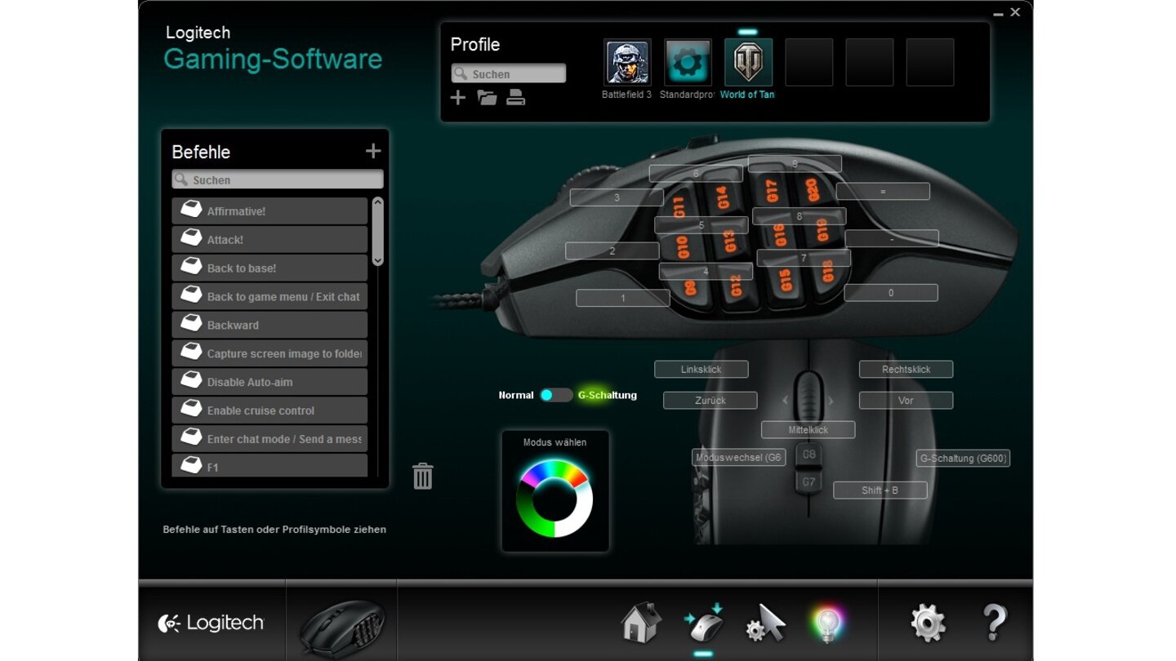Screen dimensions: 1176x661
Task: Select Back to game menu / Exit chat command
Action: pyautogui.click(x=269, y=297)
